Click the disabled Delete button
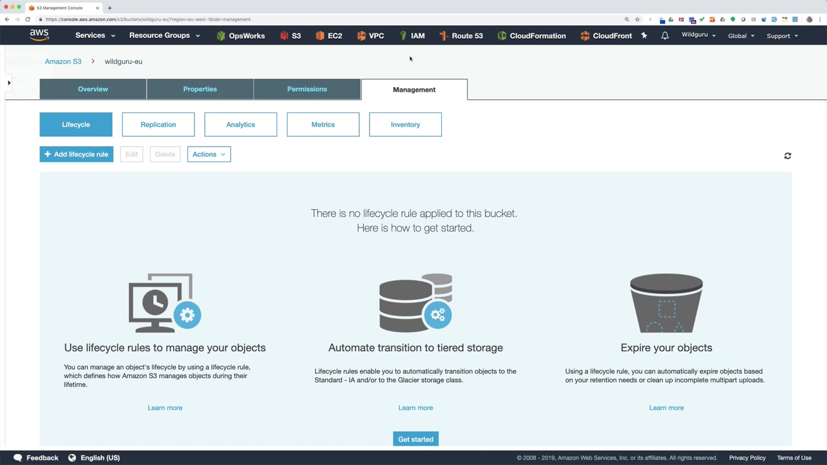This screenshot has height=465, width=827. pyautogui.click(x=165, y=154)
